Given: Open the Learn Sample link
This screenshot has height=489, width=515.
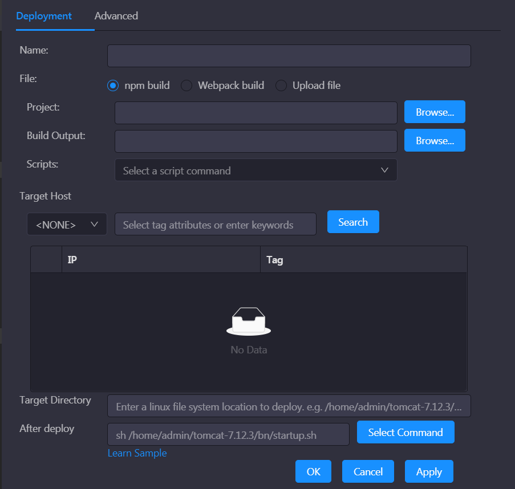Looking at the screenshot, I should [x=137, y=453].
